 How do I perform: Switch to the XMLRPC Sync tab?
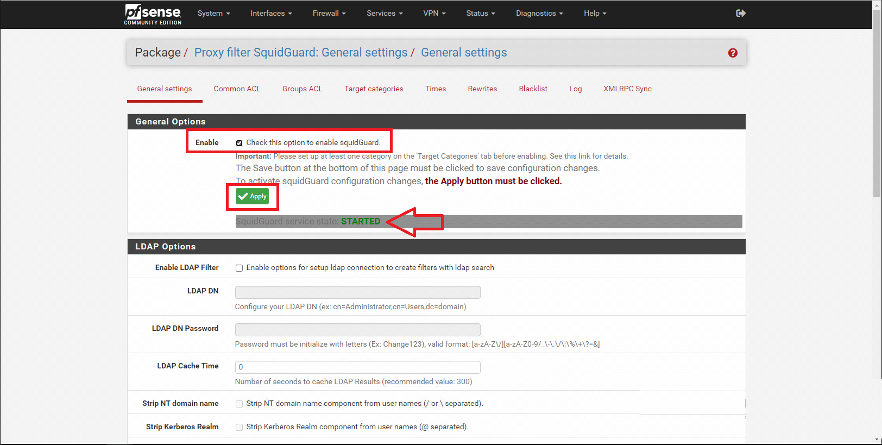(627, 89)
